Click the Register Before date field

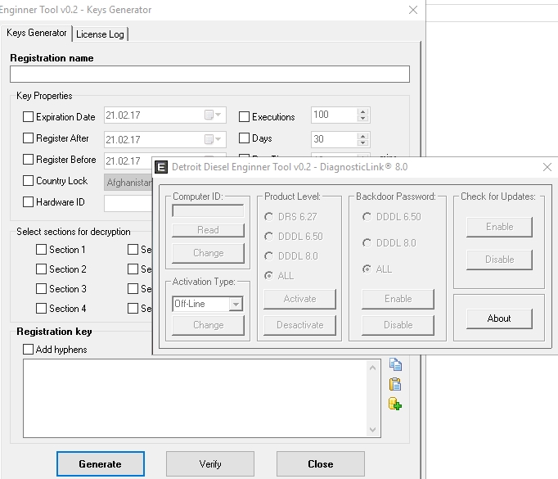pos(128,160)
